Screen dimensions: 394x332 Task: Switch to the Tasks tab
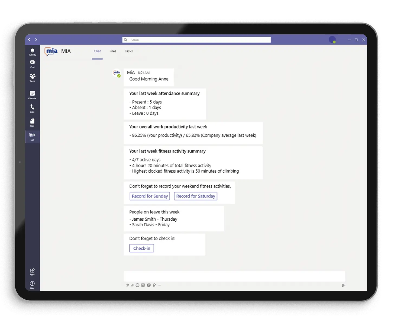(129, 51)
